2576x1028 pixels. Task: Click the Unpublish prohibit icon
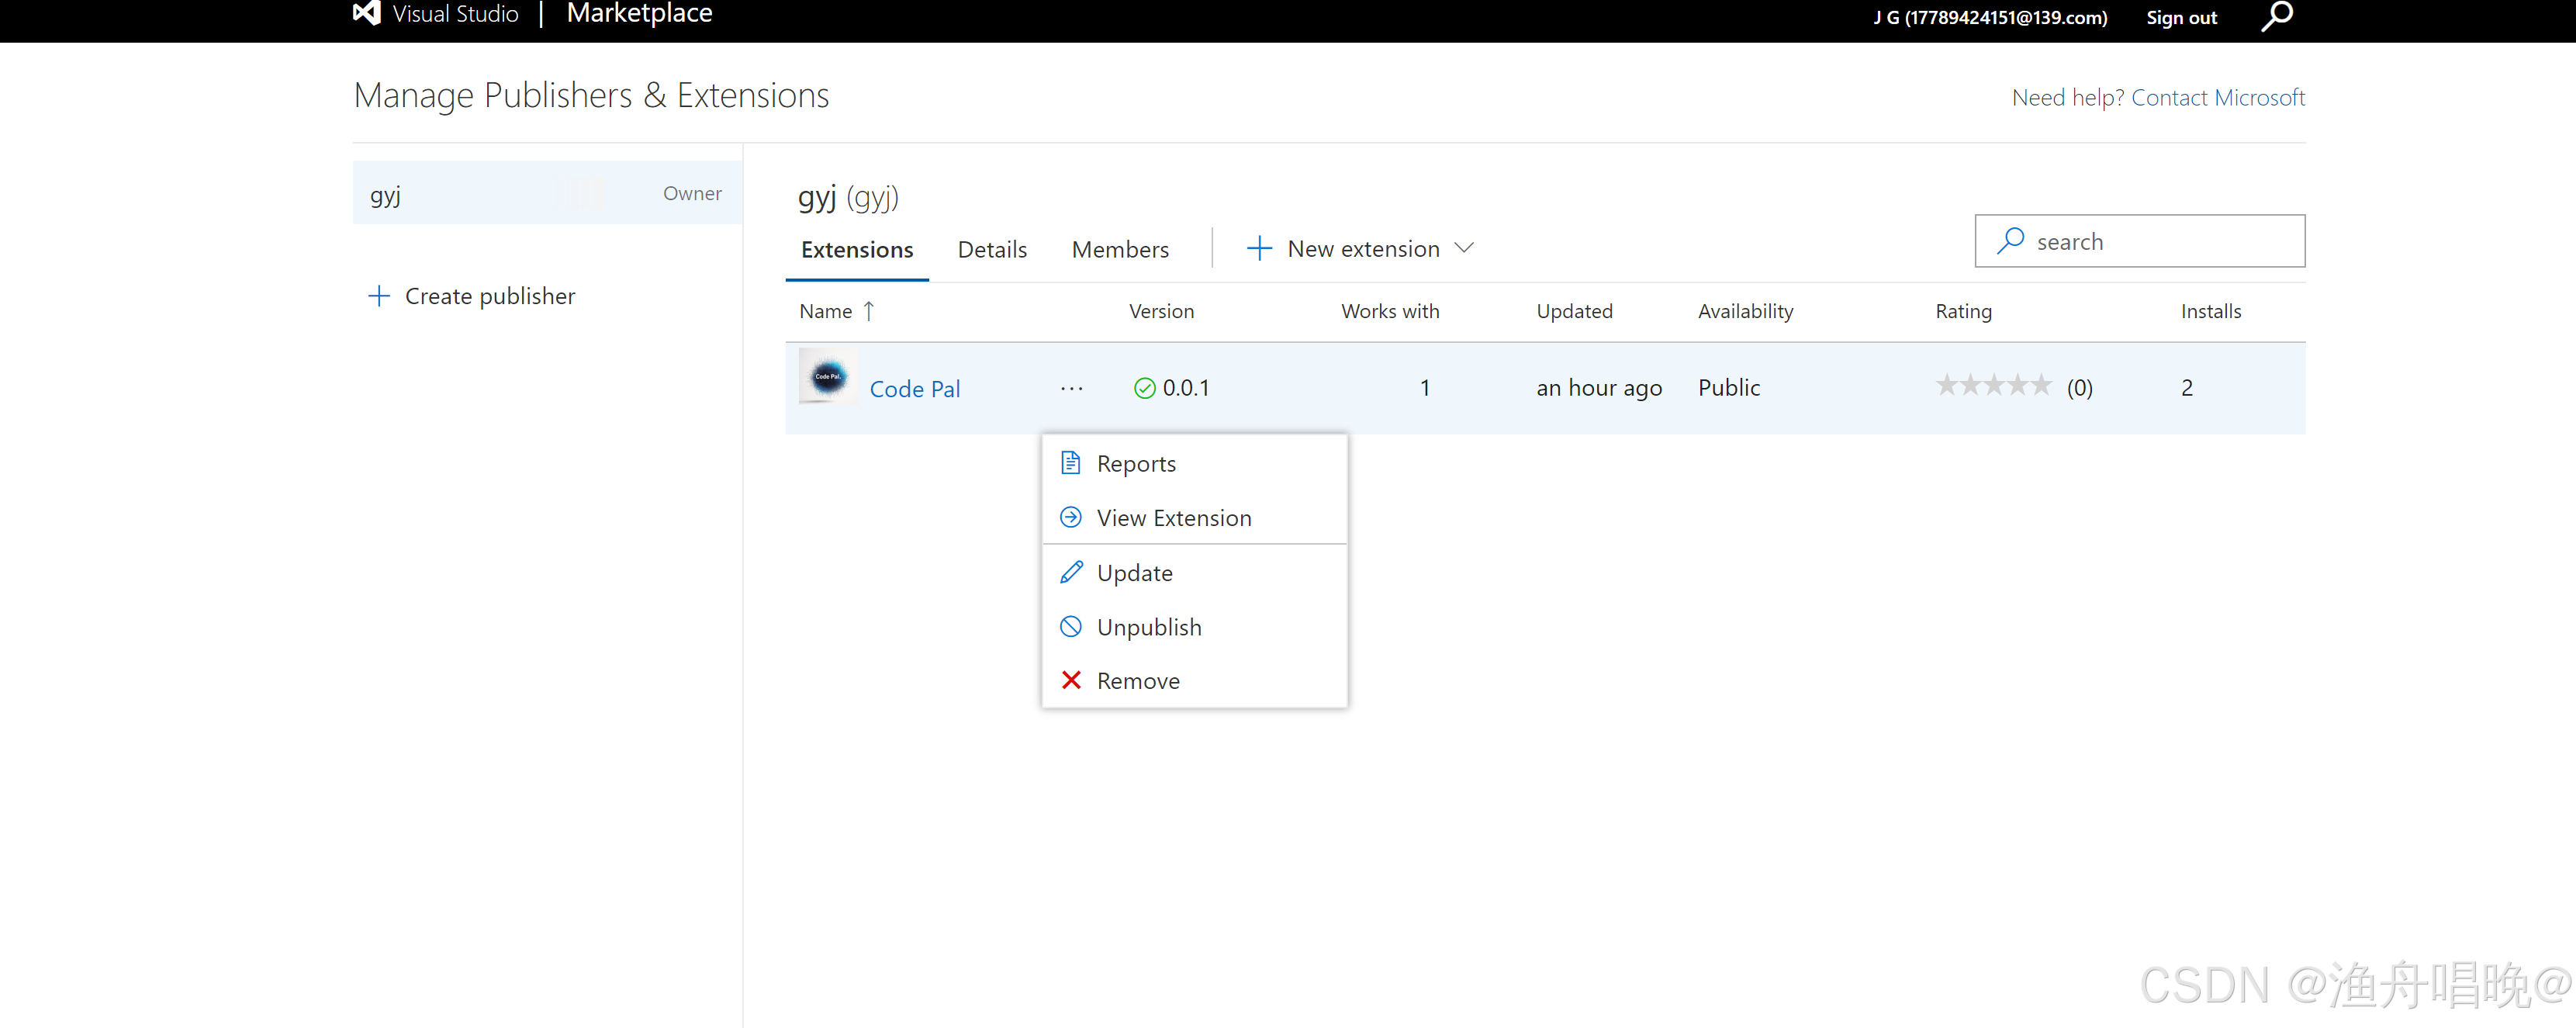pyautogui.click(x=1070, y=626)
